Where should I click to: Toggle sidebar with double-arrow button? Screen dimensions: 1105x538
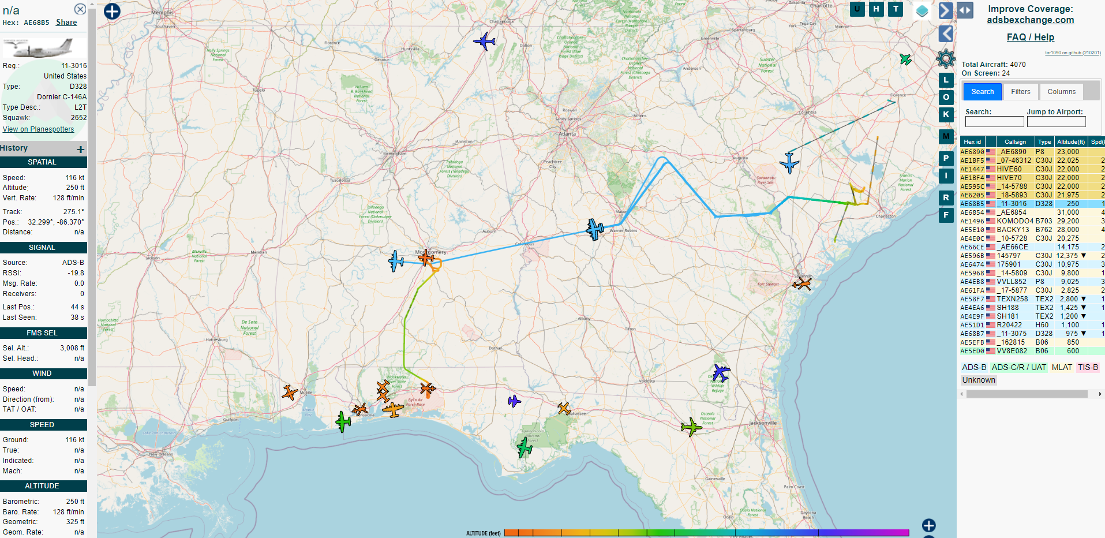coord(965,10)
